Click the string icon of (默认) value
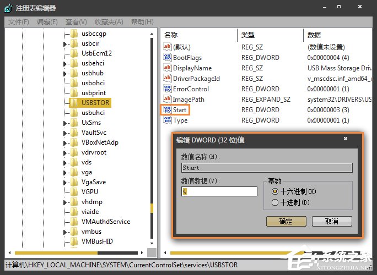Image resolution: width=377 pixels, height=275 pixels. (x=167, y=47)
